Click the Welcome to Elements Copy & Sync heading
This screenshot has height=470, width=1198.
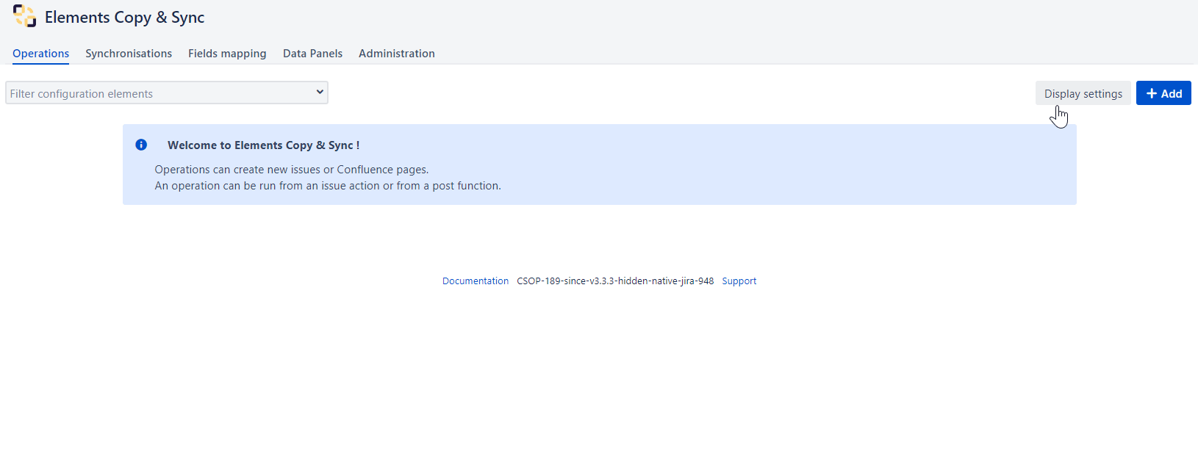point(263,145)
